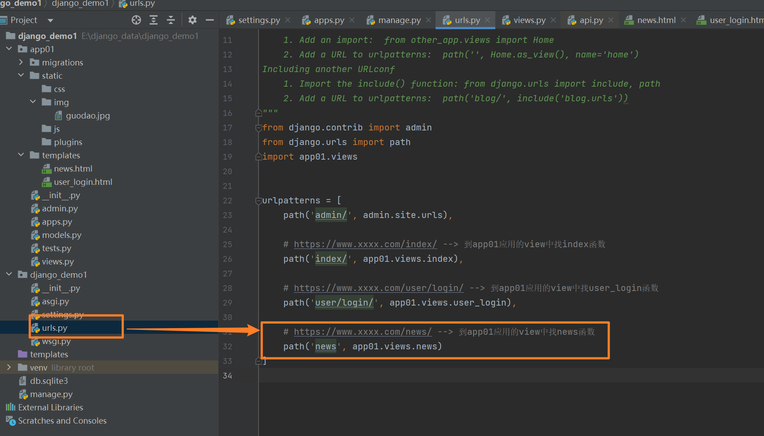Click the Expand All icon in Project panel
Image resolution: width=764 pixels, height=436 pixels.
point(154,20)
